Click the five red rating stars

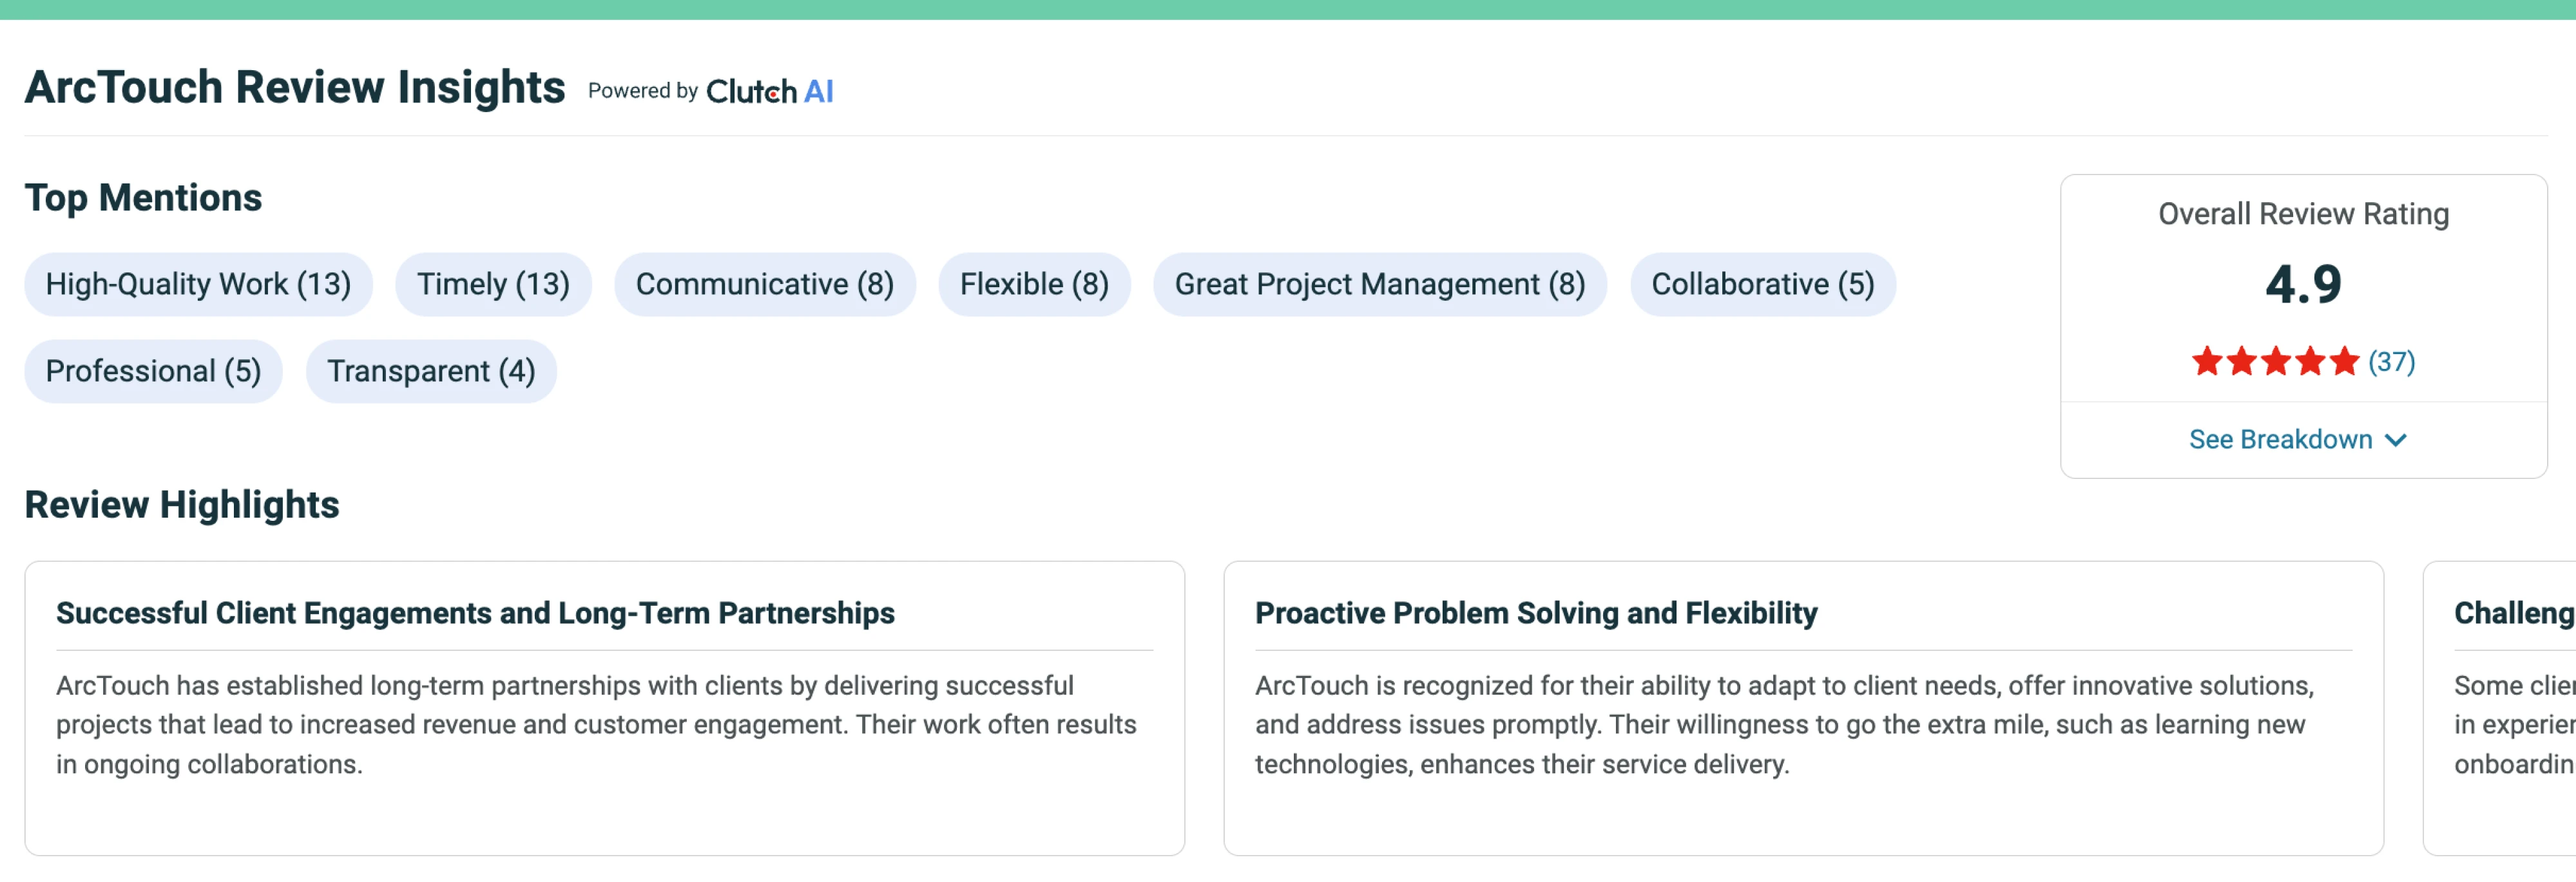pos(2275,362)
